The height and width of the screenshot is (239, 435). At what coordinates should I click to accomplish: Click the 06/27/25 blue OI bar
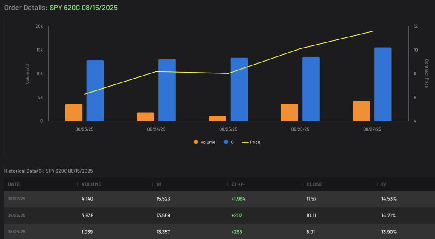tap(383, 84)
